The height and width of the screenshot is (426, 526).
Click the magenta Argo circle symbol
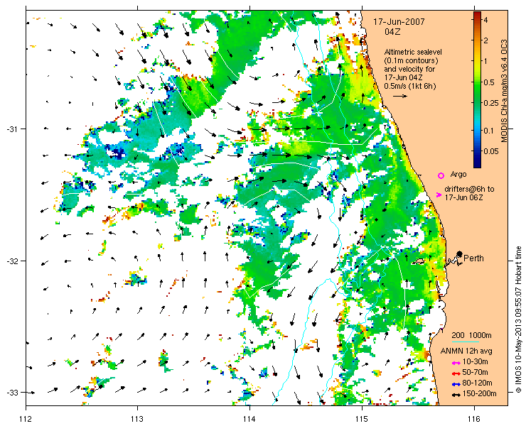point(441,175)
